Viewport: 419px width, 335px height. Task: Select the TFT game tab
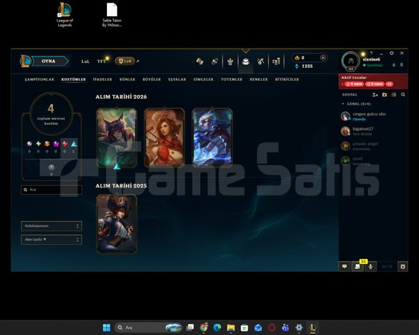click(101, 61)
